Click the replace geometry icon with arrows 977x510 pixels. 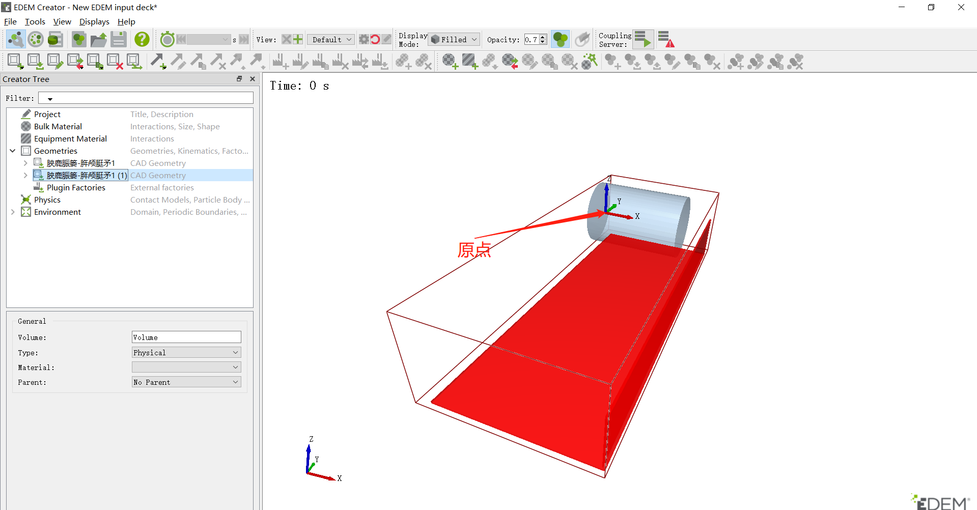pyautogui.click(x=75, y=62)
